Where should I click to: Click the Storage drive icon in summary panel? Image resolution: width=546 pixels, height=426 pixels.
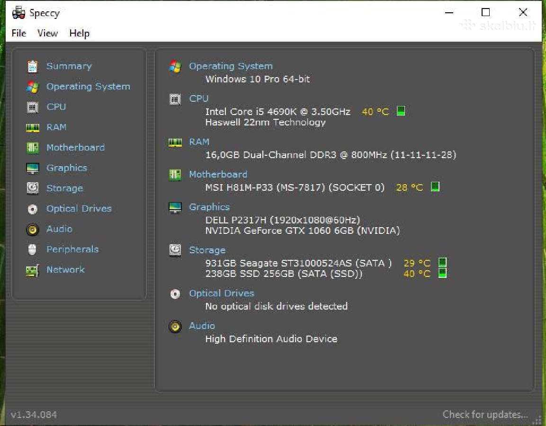pos(175,250)
